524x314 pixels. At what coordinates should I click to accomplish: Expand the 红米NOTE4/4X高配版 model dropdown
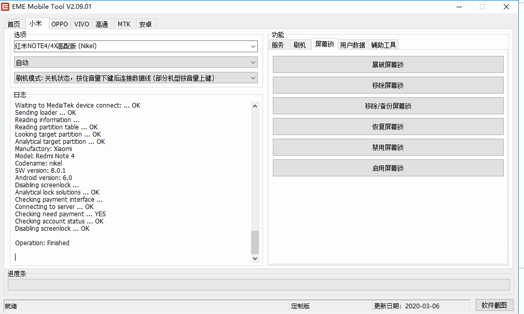pyautogui.click(x=253, y=47)
